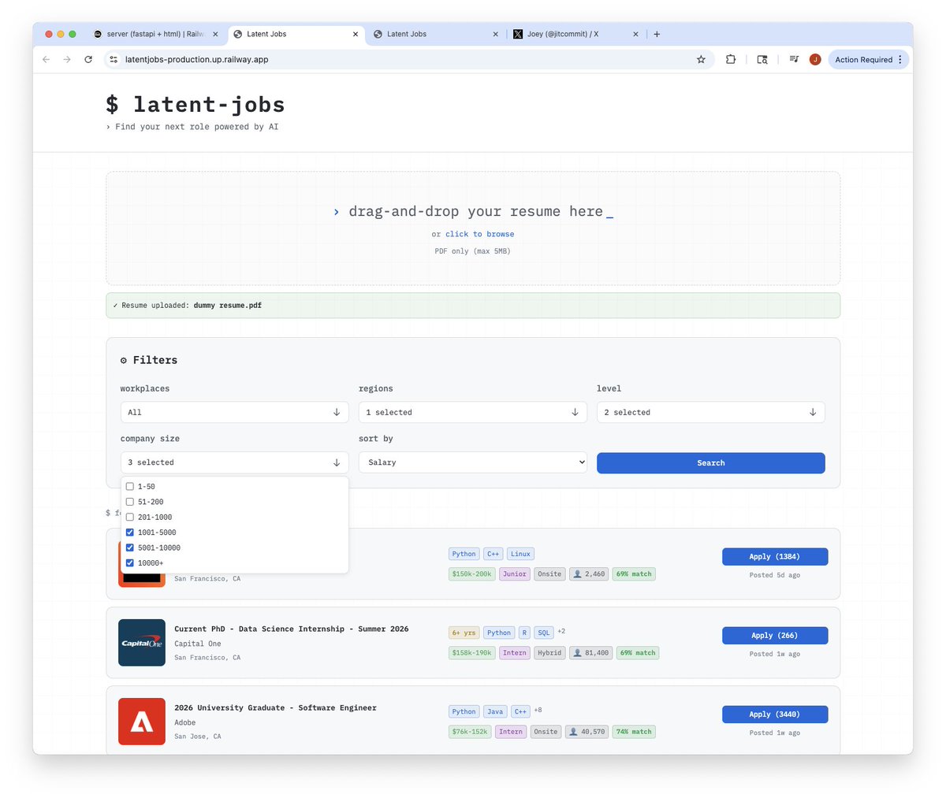Go forward with the browser forward arrow

[x=67, y=59]
